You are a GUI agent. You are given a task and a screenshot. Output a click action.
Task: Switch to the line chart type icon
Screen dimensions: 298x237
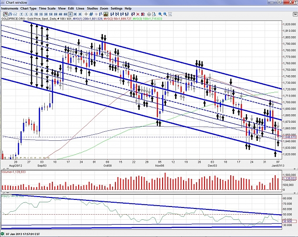(15, 14)
